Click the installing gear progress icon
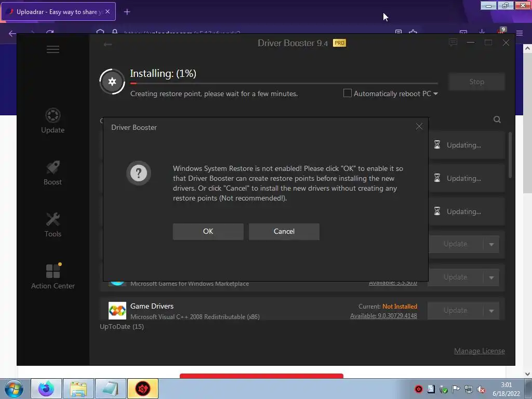The image size is (532, 399). click(x=112, y=82)
